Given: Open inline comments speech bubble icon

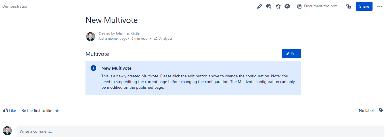Looking at the screenshot, I should tap(268, 6).
